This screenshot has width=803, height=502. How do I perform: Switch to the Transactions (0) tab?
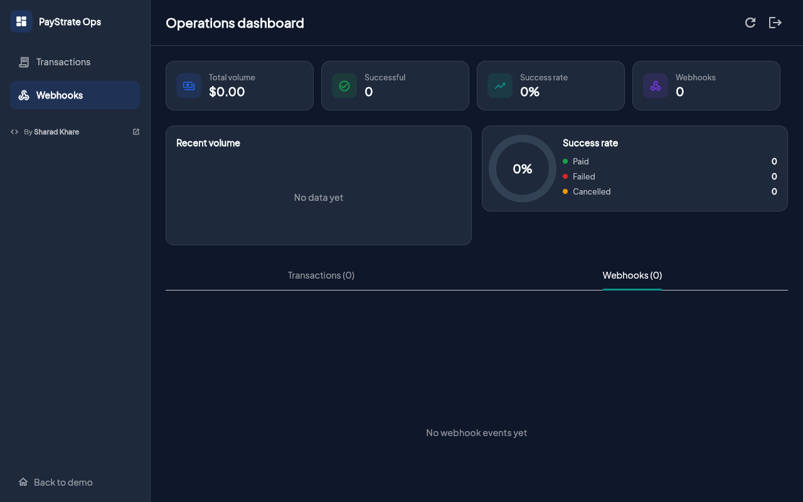(x=321, y=275)
